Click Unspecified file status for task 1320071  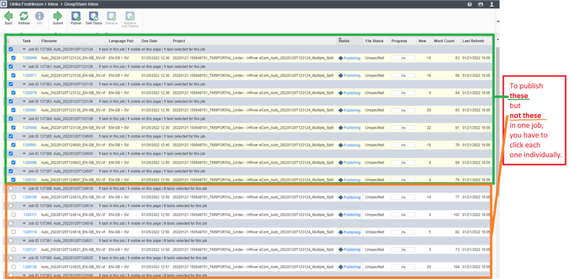374,75
